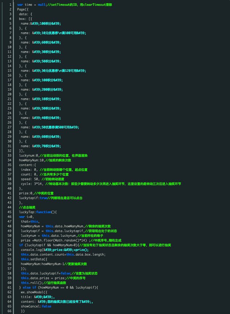Screen dimensions: 230x314
Task: Click the name entry '10元优惠券\n满100可用'
Action: [x=53, y=33]
